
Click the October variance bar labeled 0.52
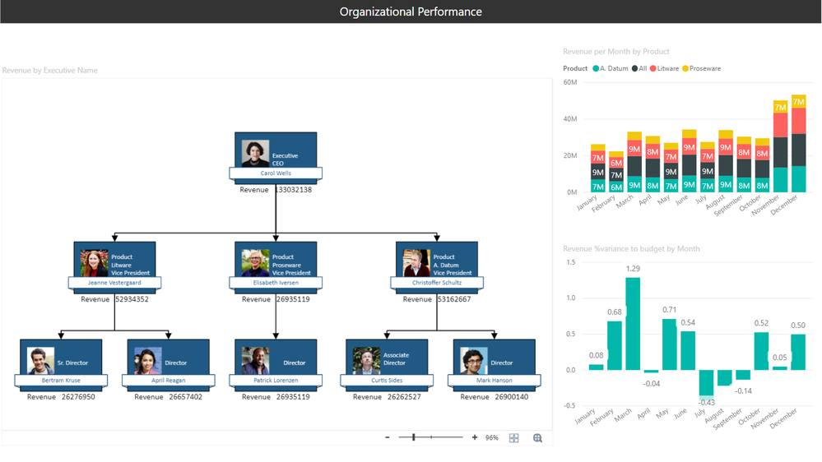761,351
